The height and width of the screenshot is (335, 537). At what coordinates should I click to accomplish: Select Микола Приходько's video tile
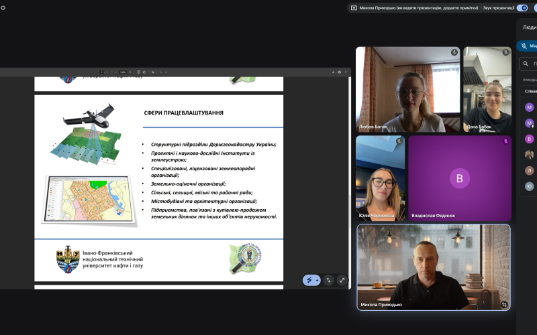(x=434, y=267)
